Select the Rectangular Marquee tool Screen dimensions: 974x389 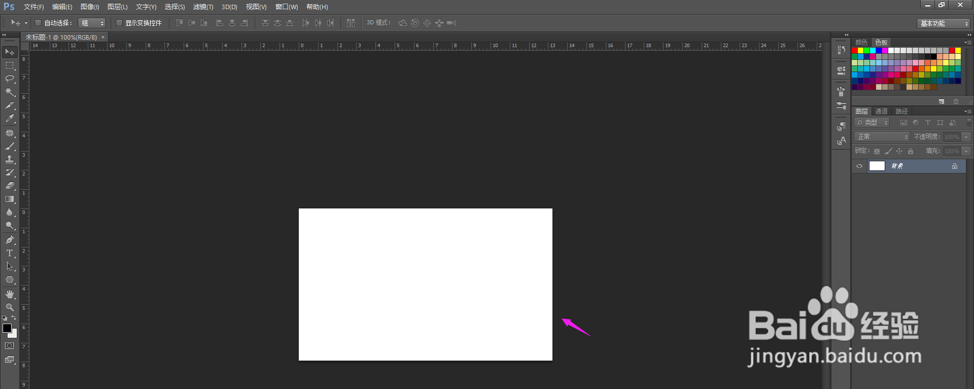click(10, 65)
